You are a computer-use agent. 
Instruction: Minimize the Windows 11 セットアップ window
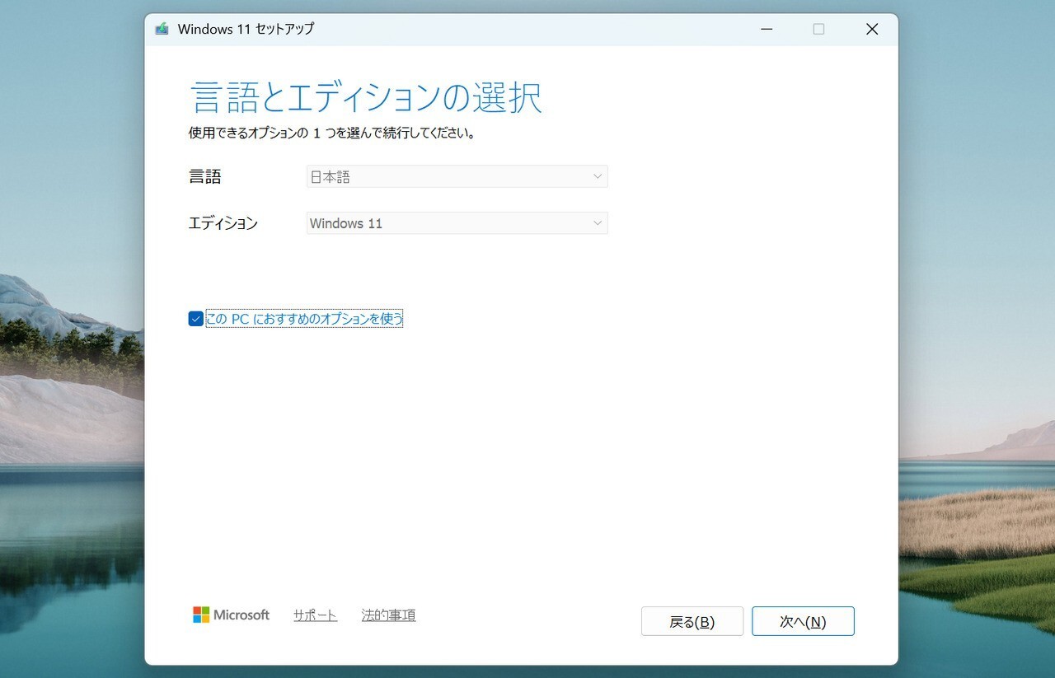pyautogui.click(x=767, y=29)
